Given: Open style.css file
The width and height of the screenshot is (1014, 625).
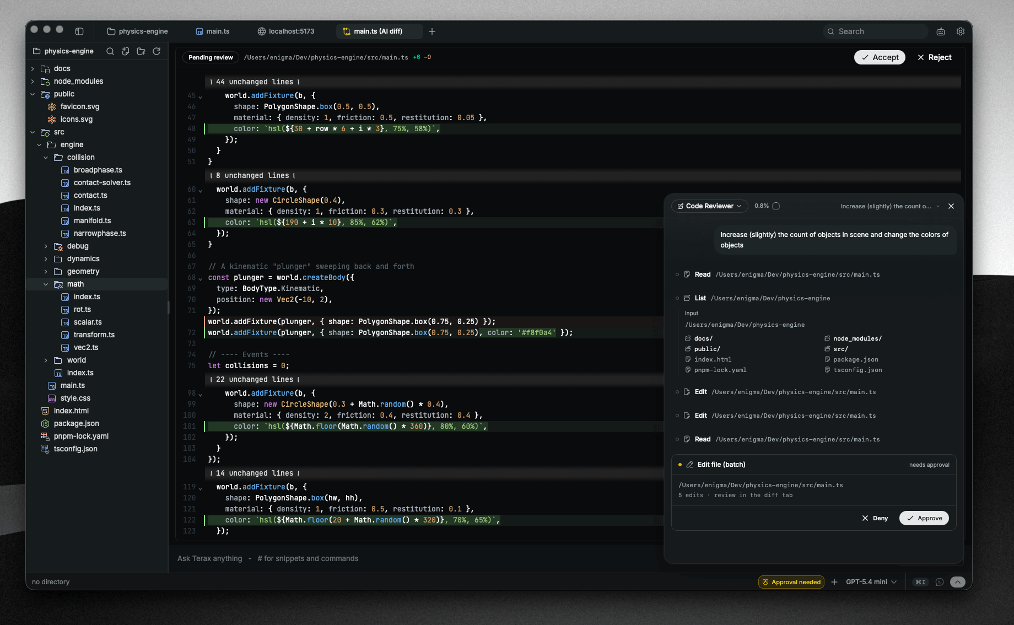Looking at the screenshot, I should pyautogui.click(x=75, y=398).
